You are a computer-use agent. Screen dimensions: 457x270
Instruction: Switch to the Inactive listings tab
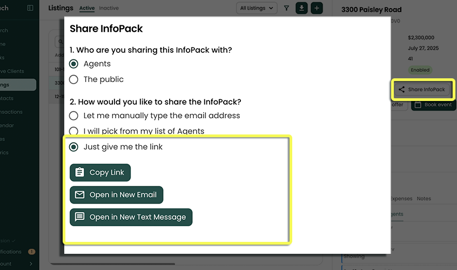109,8
